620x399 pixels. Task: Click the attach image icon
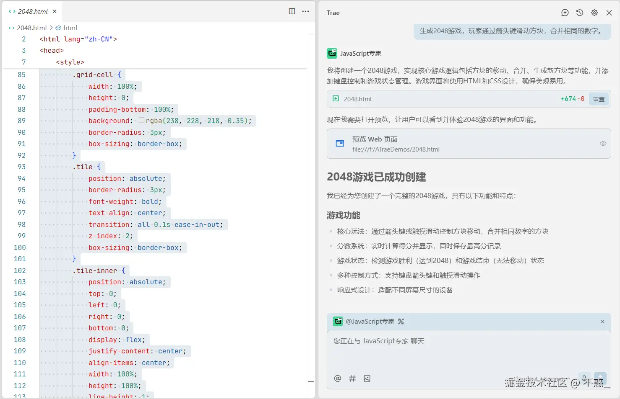367,378
